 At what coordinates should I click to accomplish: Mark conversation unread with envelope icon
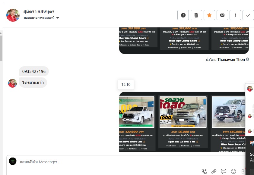[x=222, y=15]
